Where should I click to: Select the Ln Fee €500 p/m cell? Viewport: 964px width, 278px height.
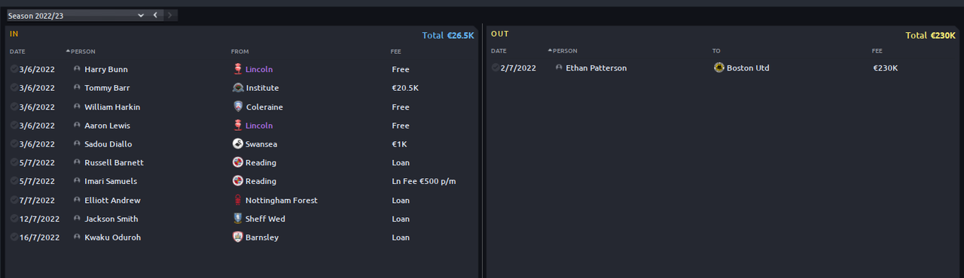tap(424, 181)
